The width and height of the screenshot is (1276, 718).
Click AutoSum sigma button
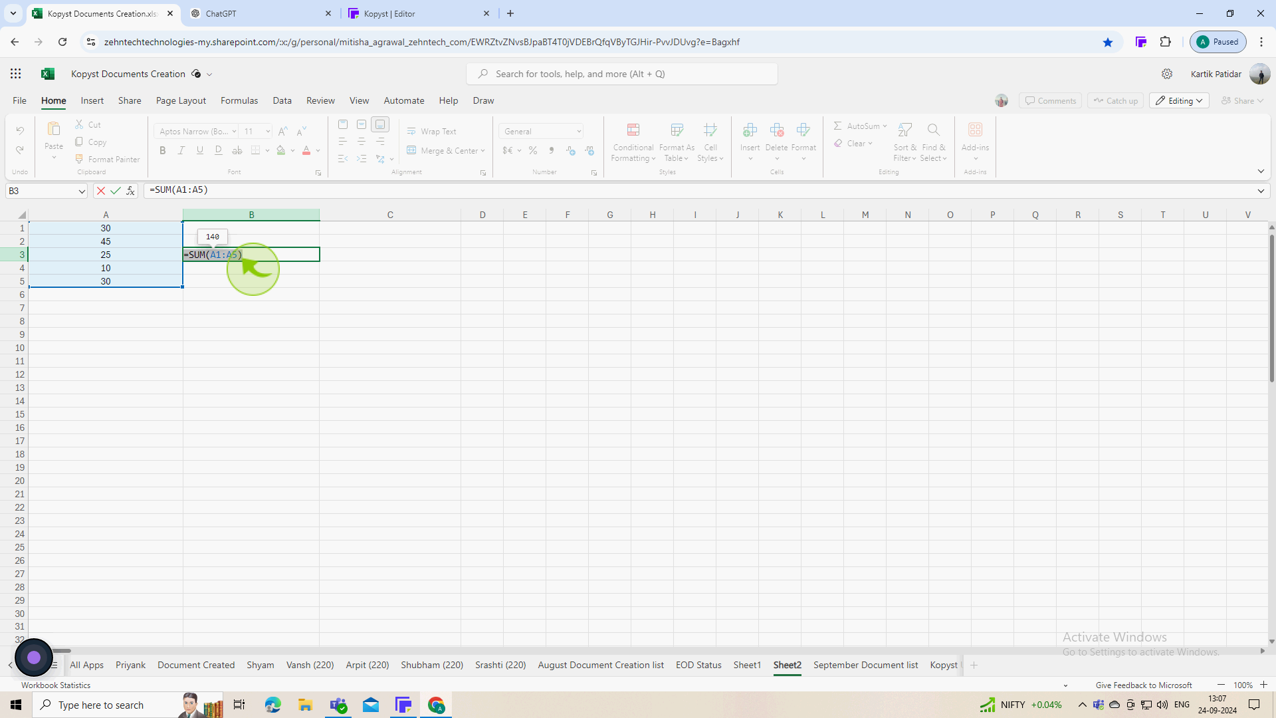837,126
